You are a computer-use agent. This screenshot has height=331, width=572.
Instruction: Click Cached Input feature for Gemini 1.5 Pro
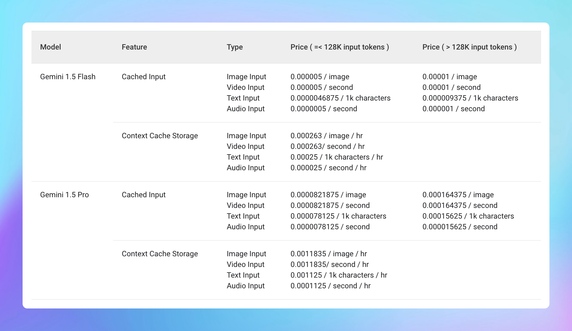pyautogui.click(x=143, y=195)
